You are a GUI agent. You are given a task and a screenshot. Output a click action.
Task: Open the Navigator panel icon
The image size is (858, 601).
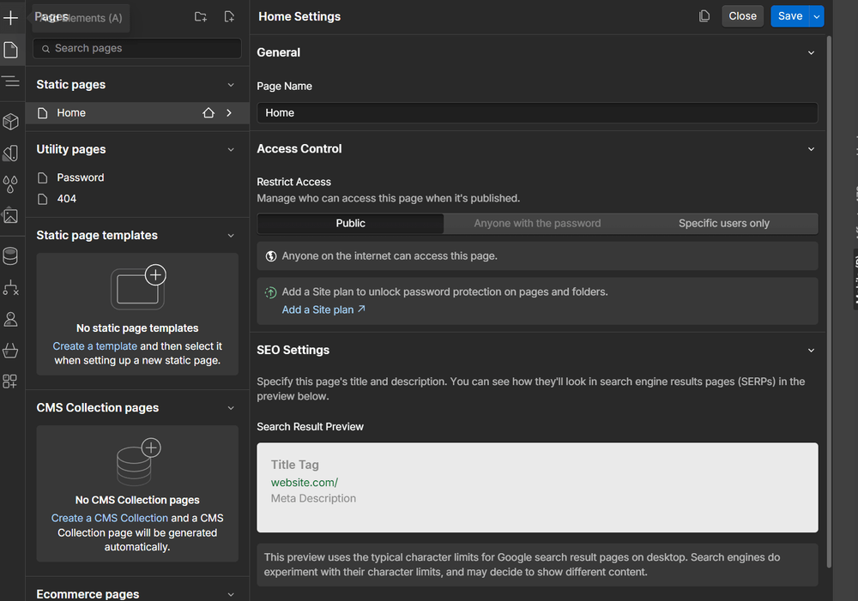point(11,81)
